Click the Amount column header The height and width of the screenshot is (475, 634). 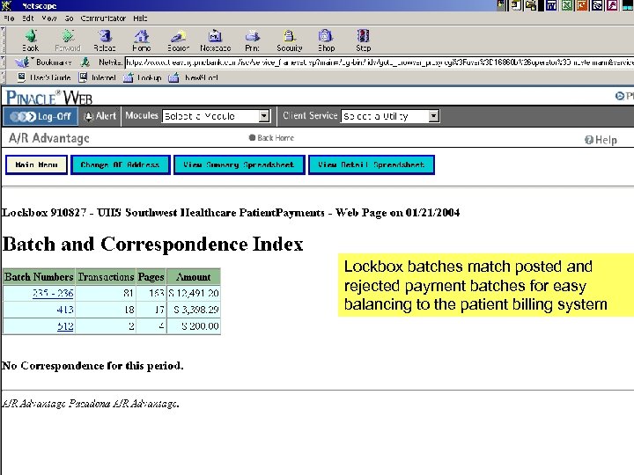tap(193, 277)
